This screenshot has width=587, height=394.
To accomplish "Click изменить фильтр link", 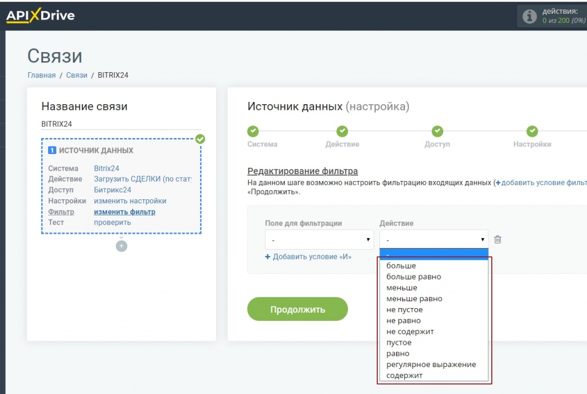I will point(124,211).
